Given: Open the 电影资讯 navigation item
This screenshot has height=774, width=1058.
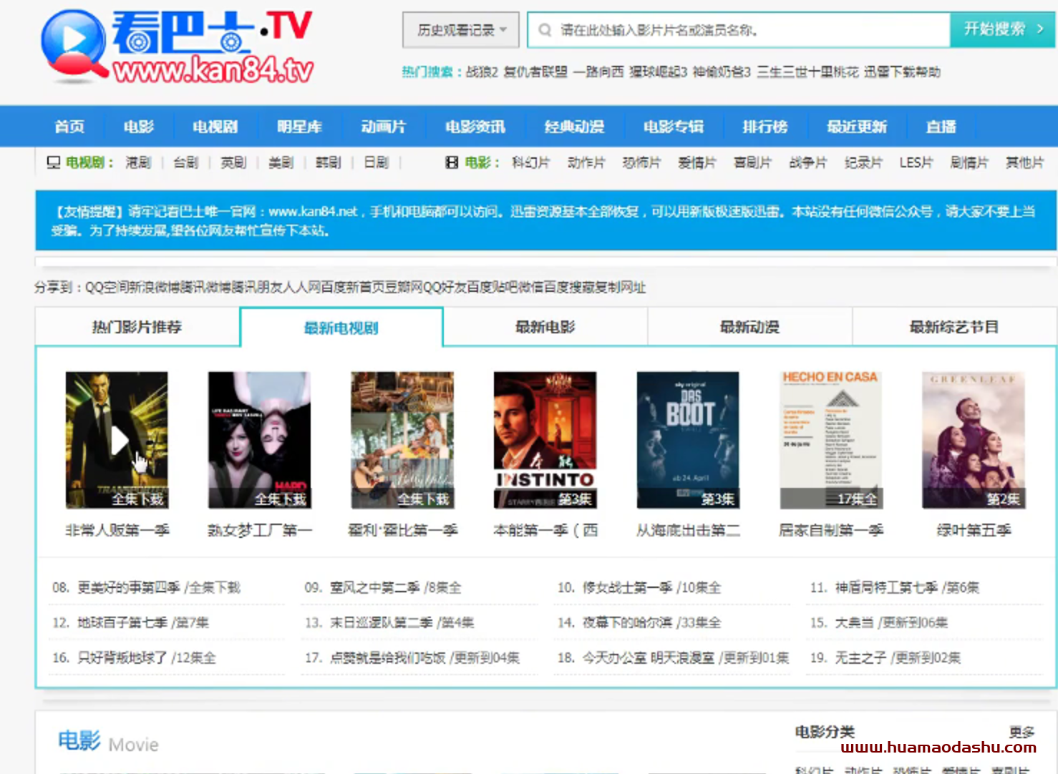Looking at the screenshot, I should (x=475, y=127).
